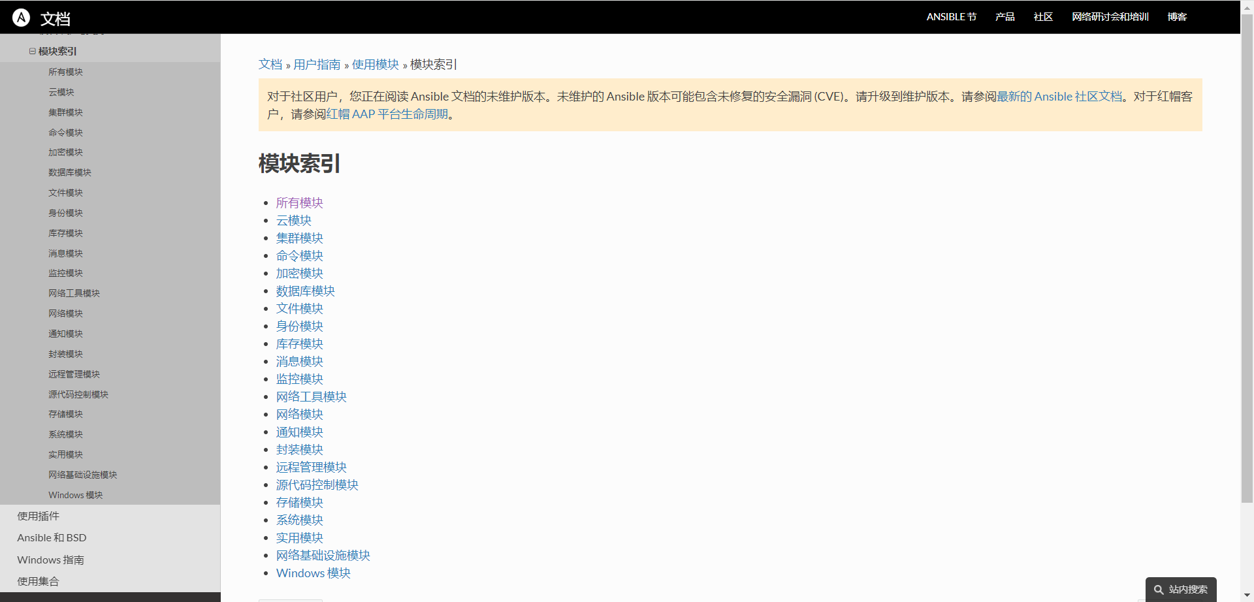This screenshot has width=1254, height=602.
Task: Click the page scrollbar down arrow
Action: pos(1247,595)
